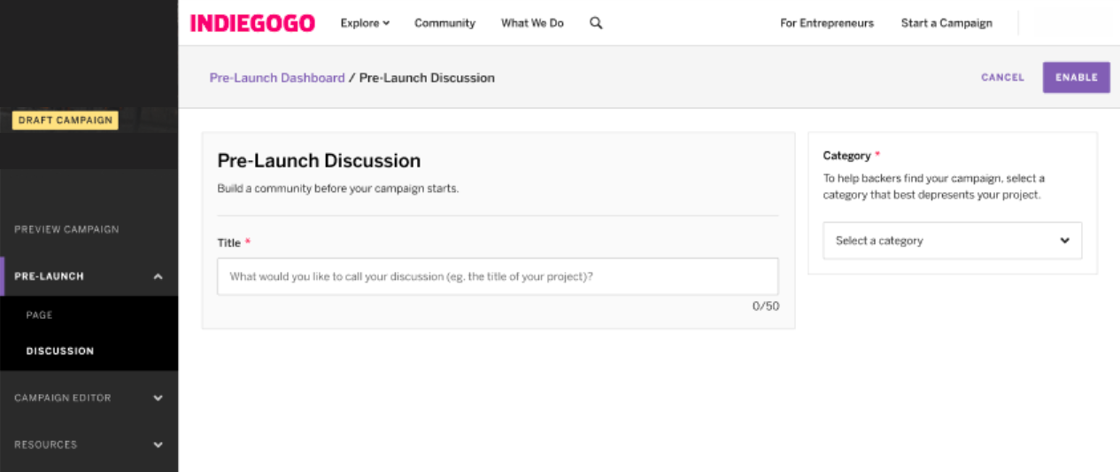This screenshot has width=1120, height=472.
Task: Open the Select a category dropdown
Action: pos(952,240)
